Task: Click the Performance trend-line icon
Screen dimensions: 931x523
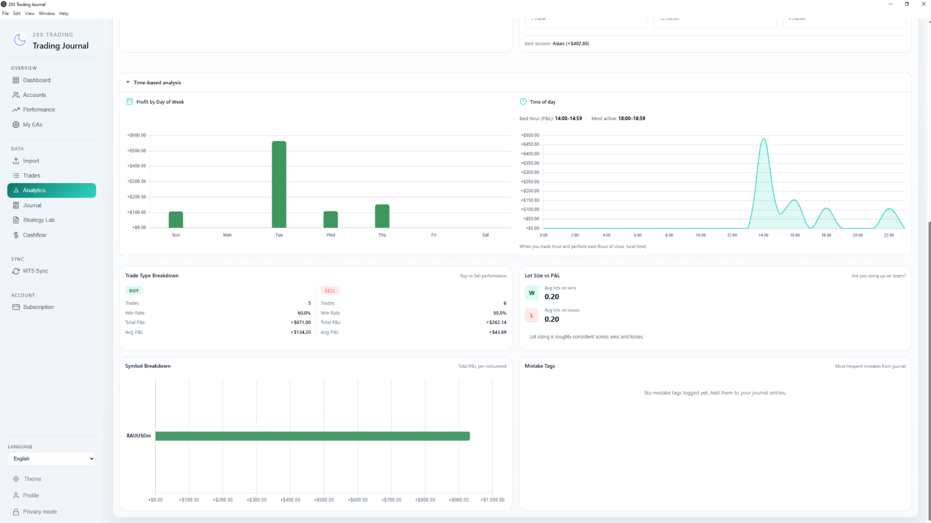Action: 16,110
